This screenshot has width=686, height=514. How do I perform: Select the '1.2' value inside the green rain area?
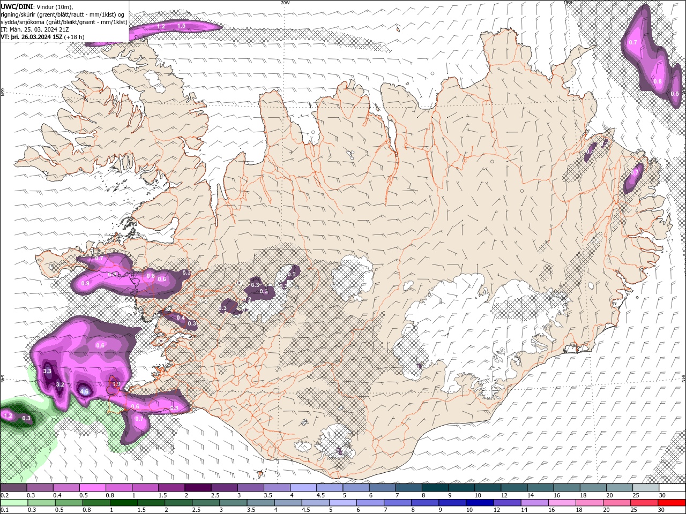pos(8,415)
